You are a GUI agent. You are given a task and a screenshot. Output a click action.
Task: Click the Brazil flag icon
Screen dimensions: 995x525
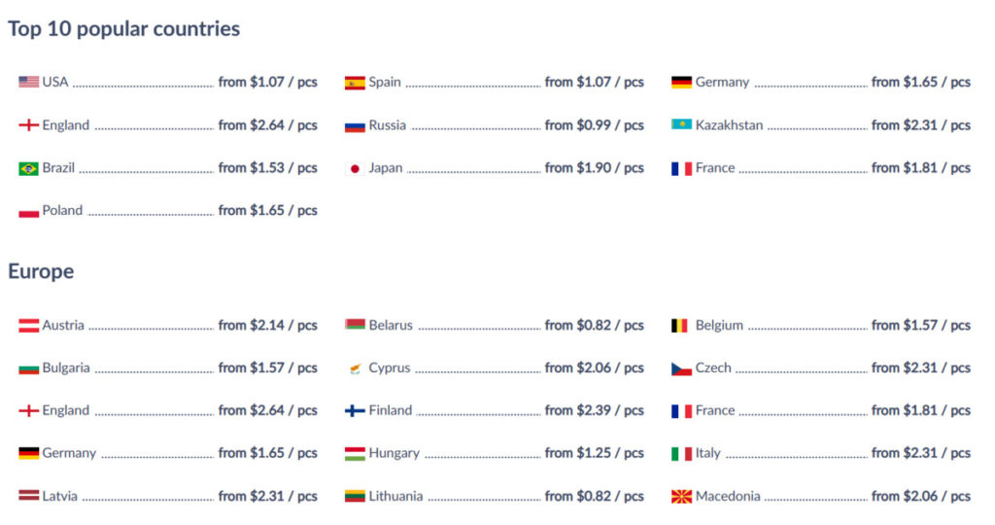pos(28,168)
